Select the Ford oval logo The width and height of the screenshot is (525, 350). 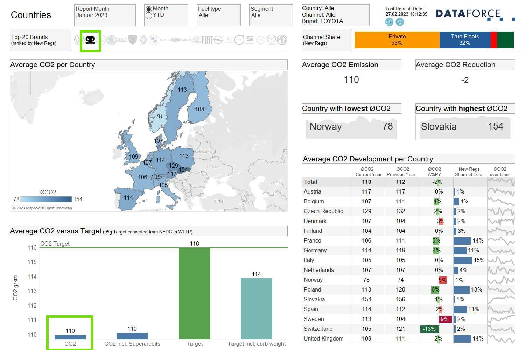(x=175, y=40)
